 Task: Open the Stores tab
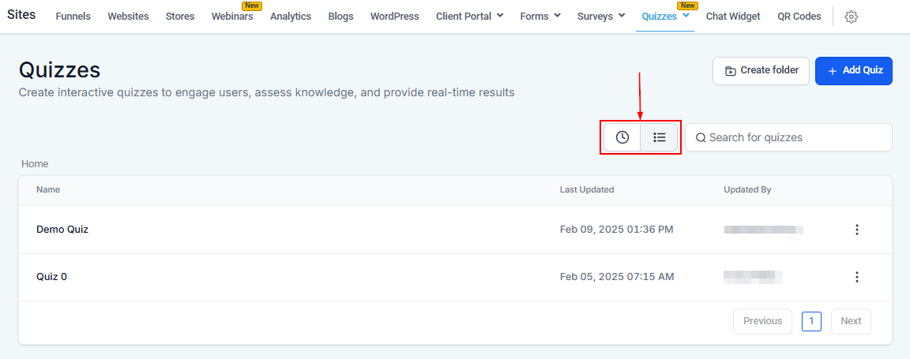(180, 17)
